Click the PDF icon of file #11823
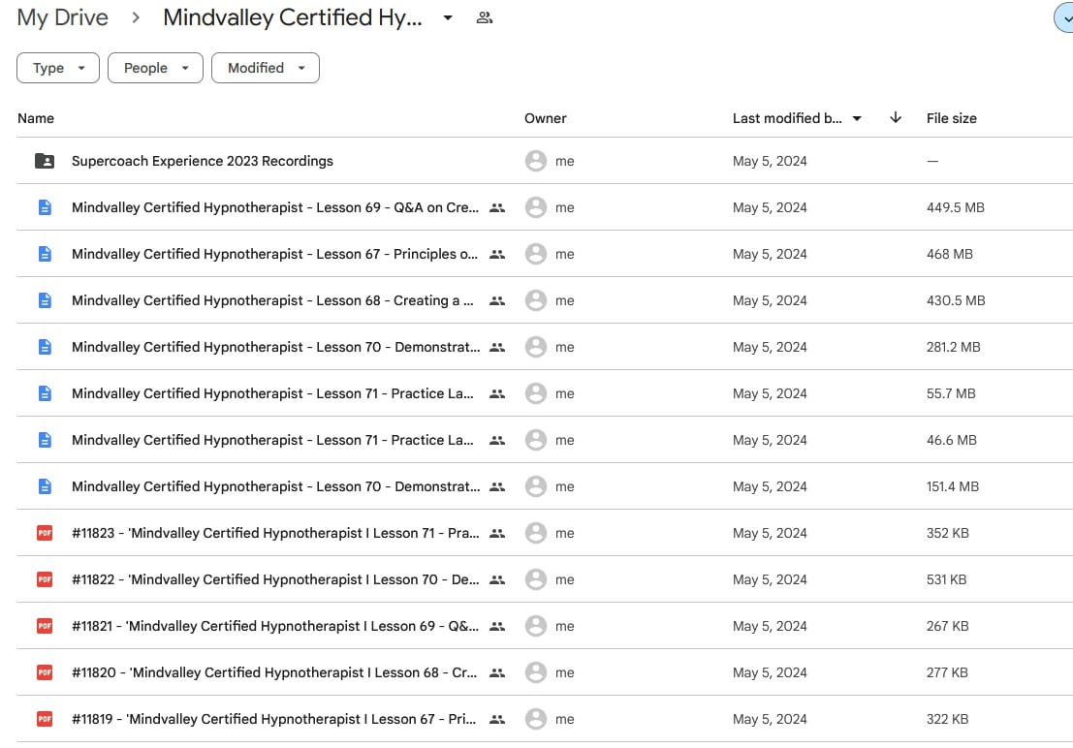Screen dimensions: 1073x748 click(45, 533)
